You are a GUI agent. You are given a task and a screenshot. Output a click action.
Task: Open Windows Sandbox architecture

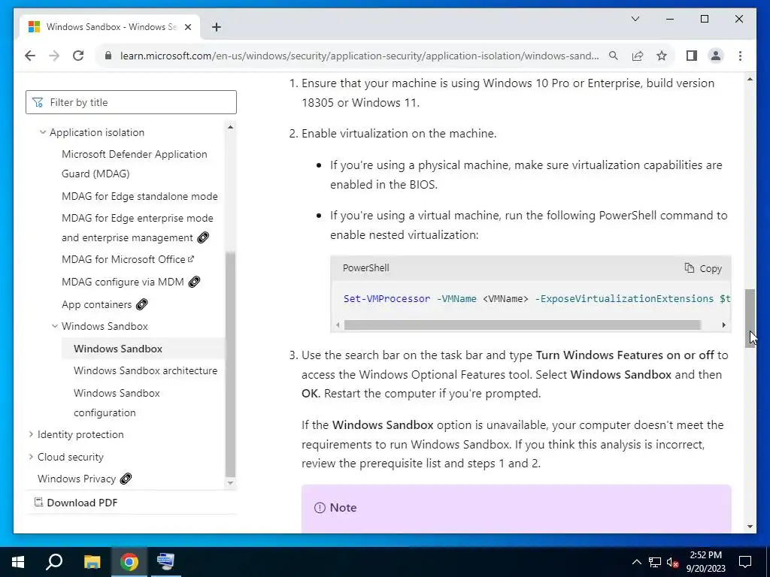[x=145, y=370]
